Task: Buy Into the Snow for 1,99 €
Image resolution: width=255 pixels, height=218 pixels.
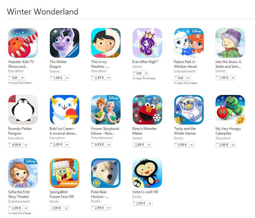Action: click(223, 78)
